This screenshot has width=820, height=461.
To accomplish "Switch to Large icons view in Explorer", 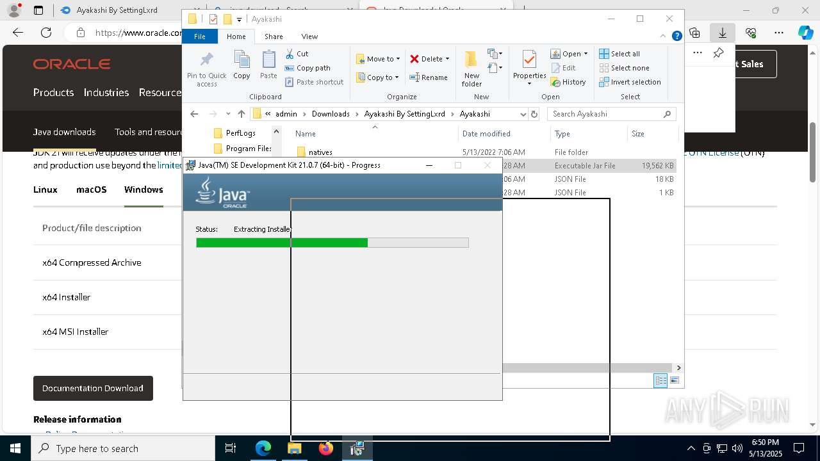I will pos(674,380).
